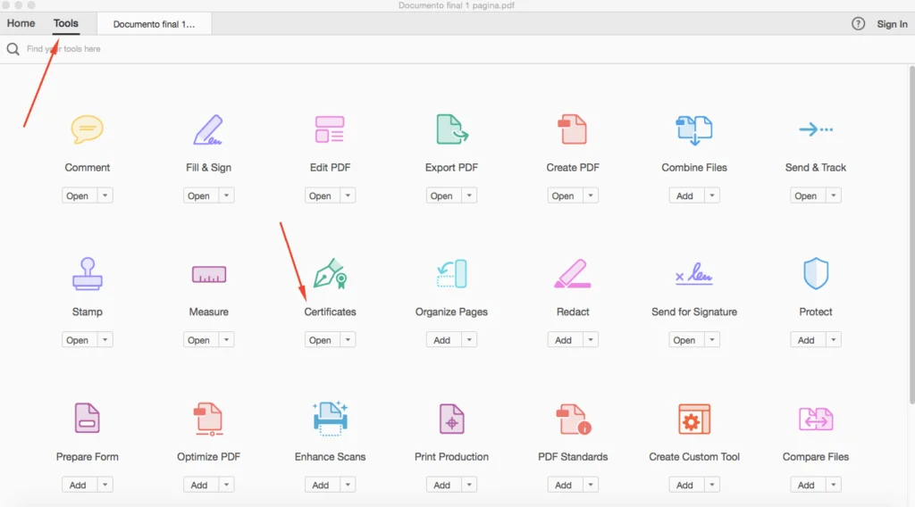Click the Protect shield icon
915x507 pixels.
tap(815, 274)
